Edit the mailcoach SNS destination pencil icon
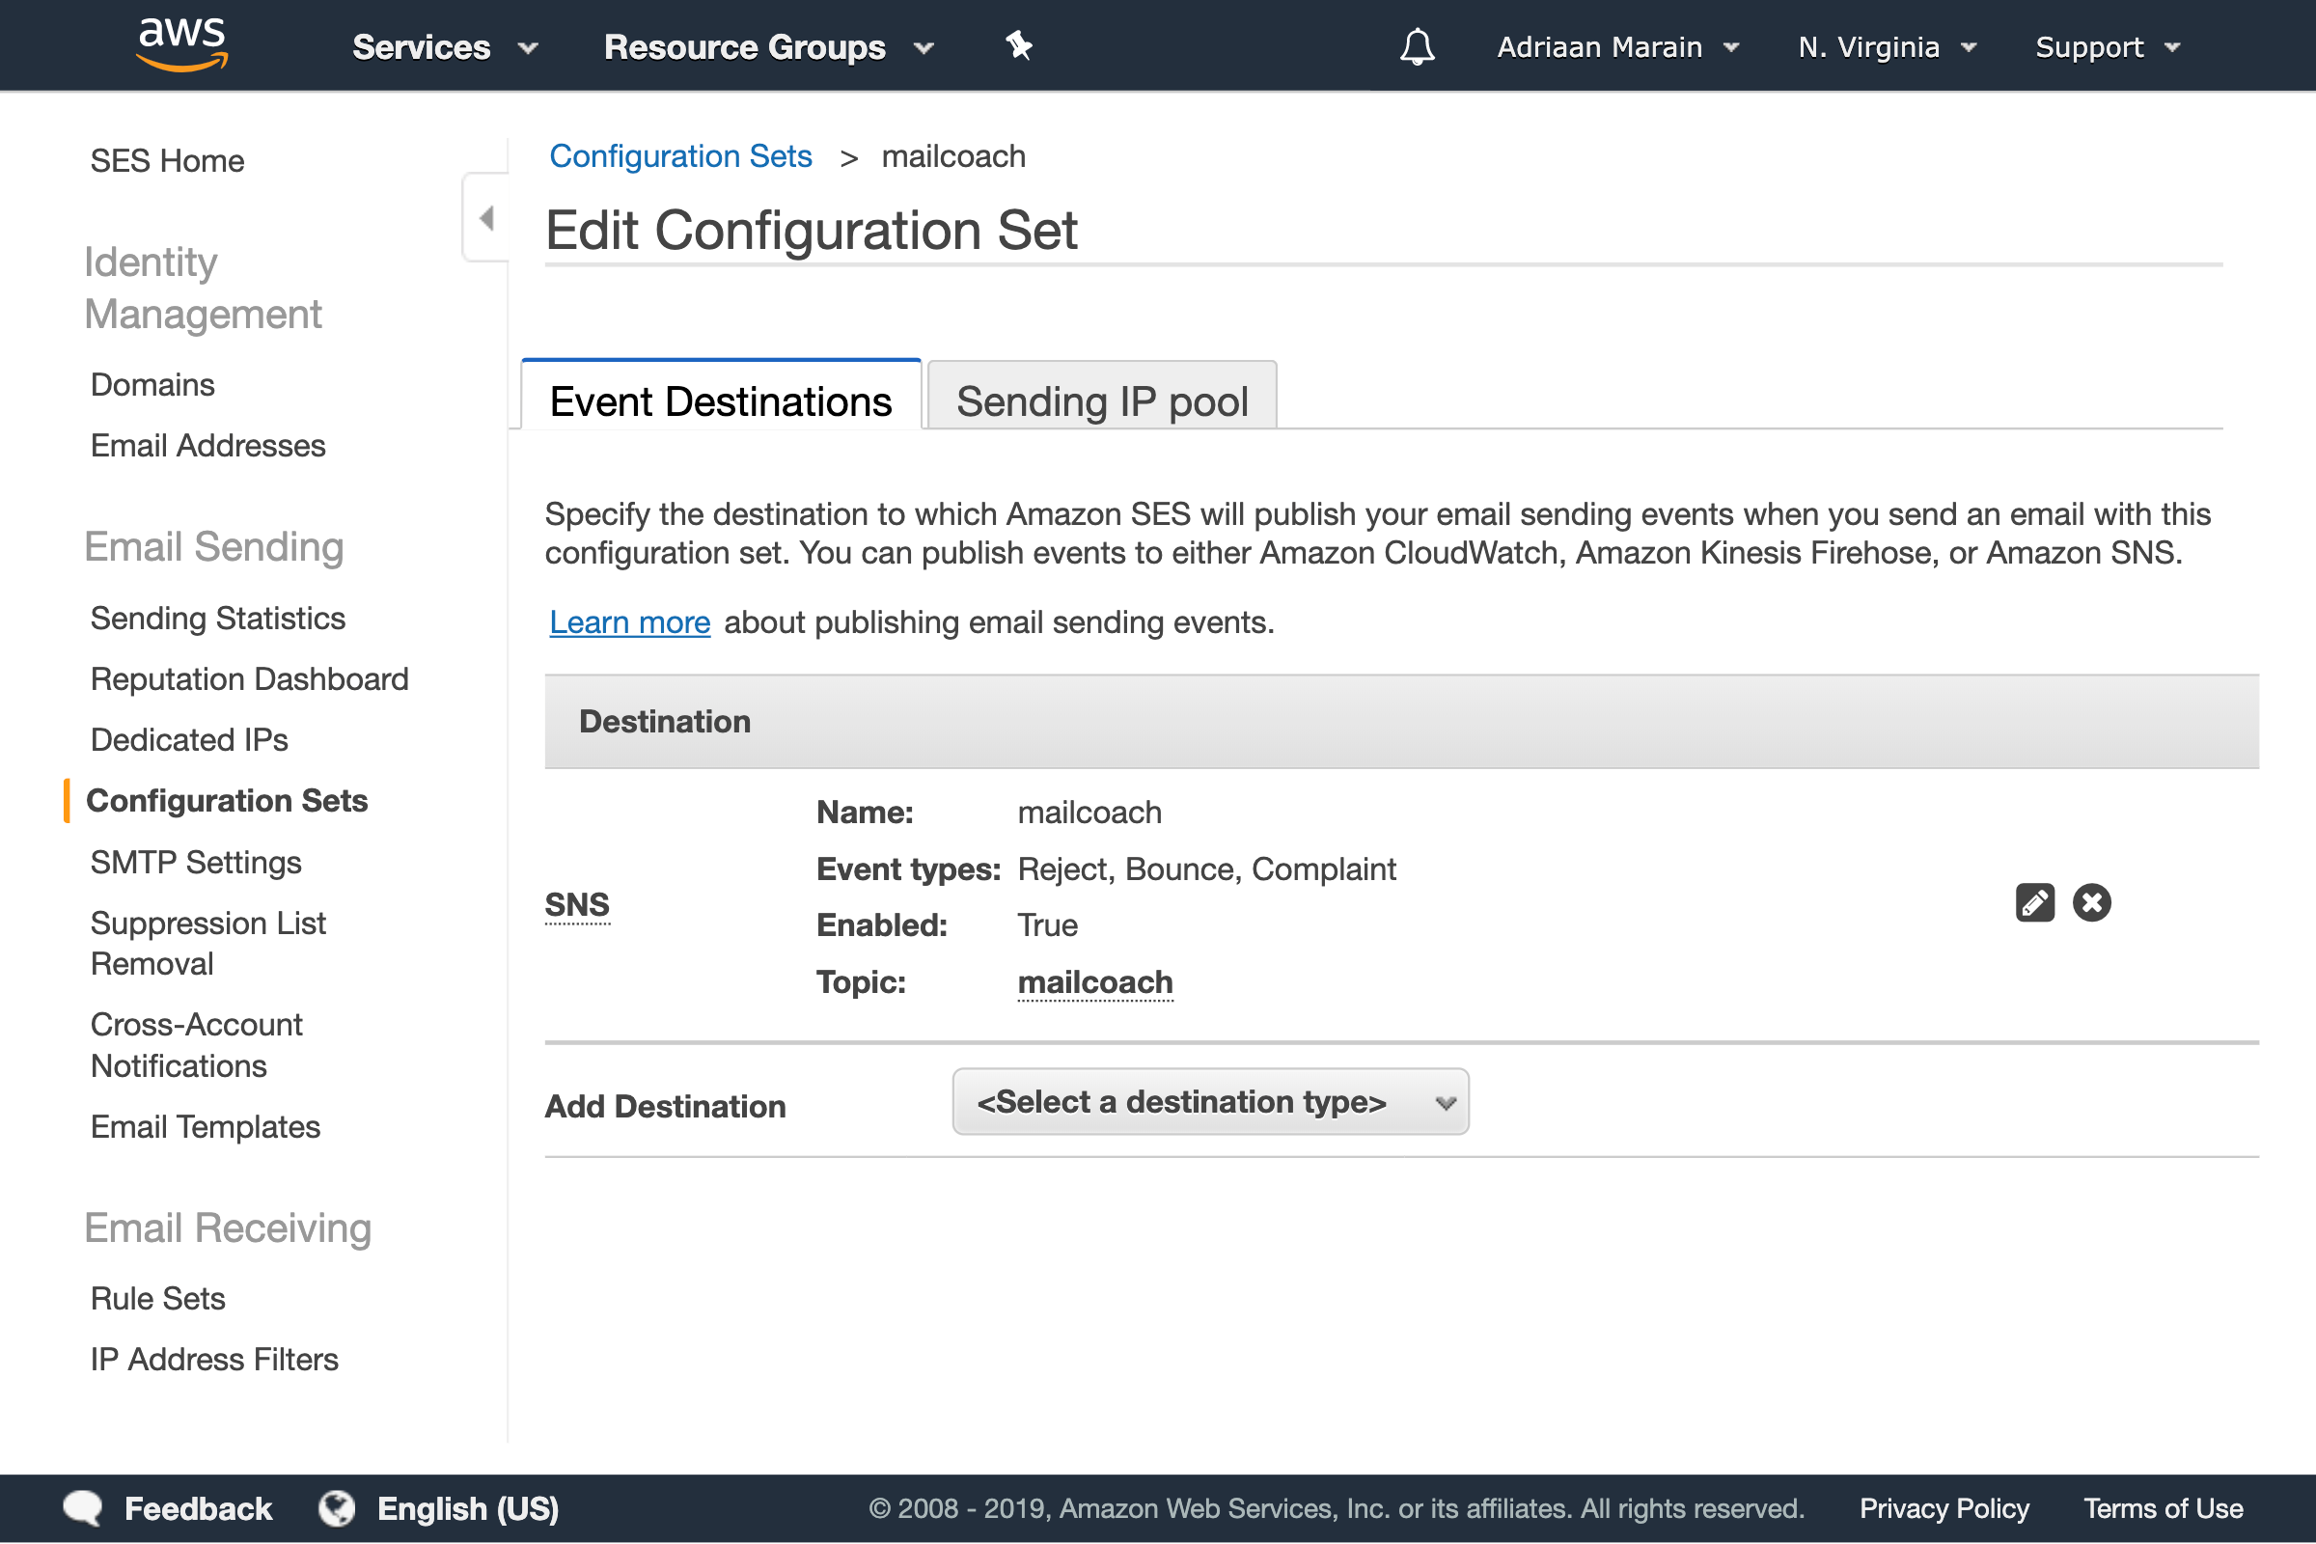 tap(2034, 902)
